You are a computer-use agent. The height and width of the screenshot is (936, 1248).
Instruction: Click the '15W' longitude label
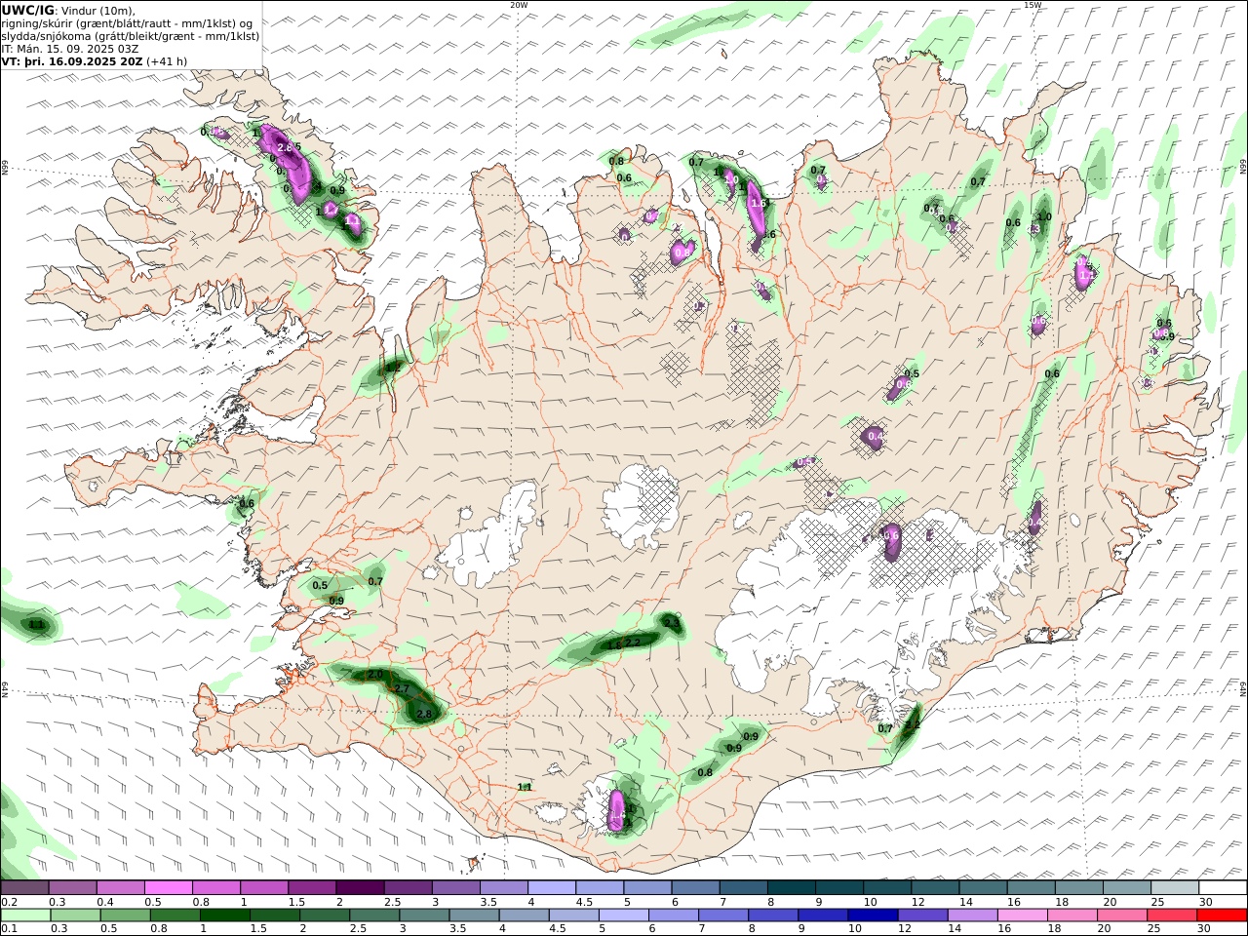click(1033, 5)
